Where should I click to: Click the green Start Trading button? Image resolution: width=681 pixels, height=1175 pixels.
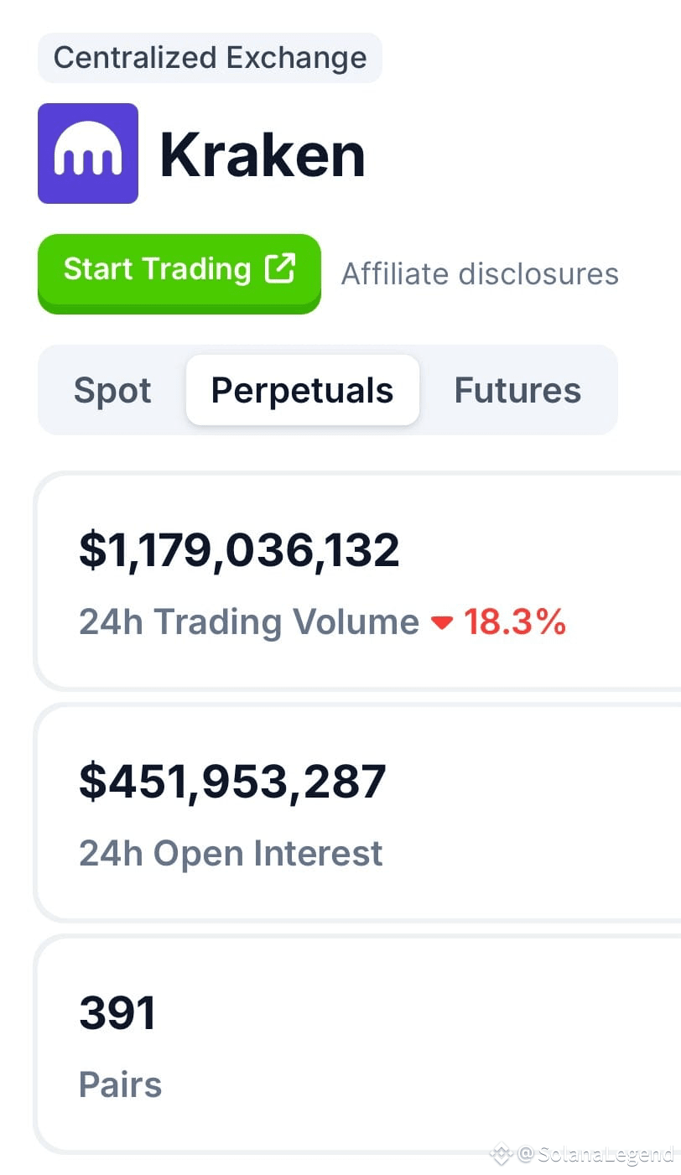pos(179,272)
